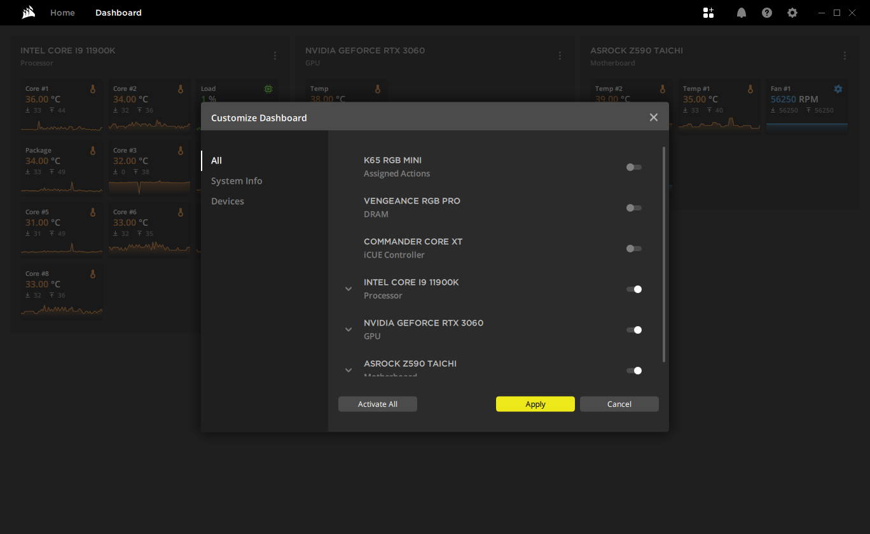Enable the COMMANDER CORE XT toggle
The width and height of the screenshot is (870, 534).
tap(634, 249)
